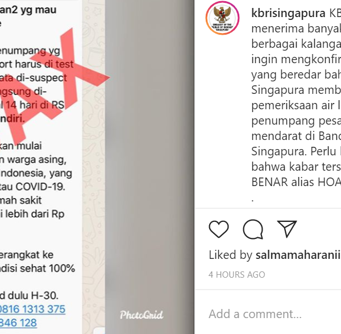Click the caption line "menerima banyak"
The height and width of the screenshot is (334, 341).
[x=296, y=28]
